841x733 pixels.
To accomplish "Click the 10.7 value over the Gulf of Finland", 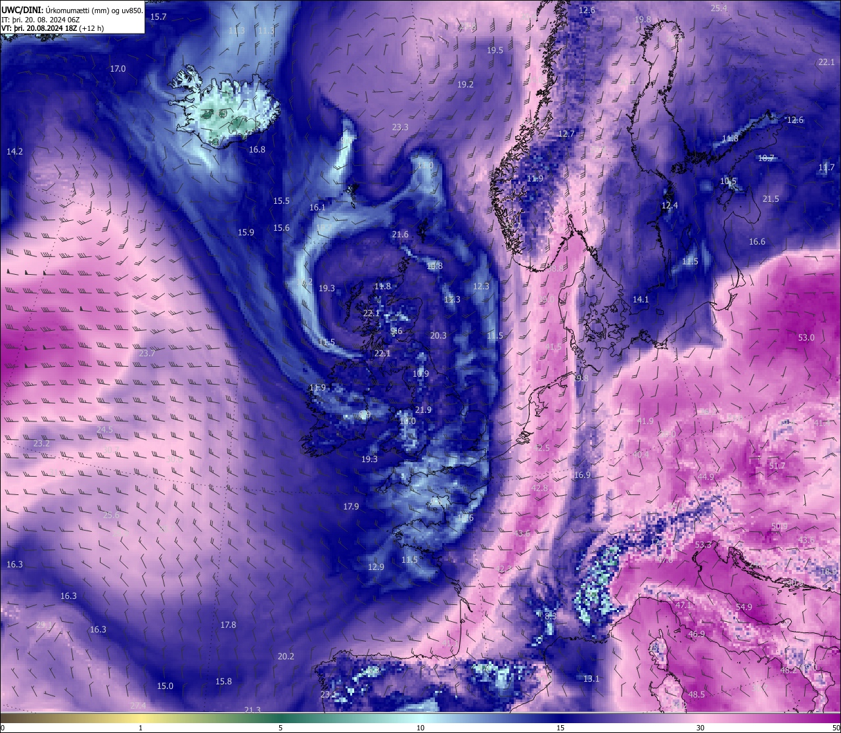I will tap(766, 158).
